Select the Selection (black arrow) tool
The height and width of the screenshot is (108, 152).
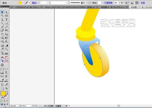(2, 12)
